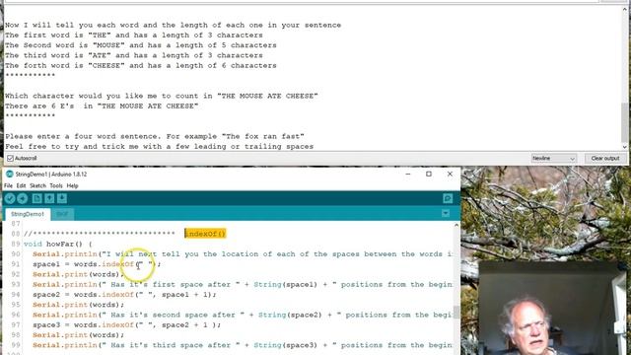
Task: Close the Arduino IDE window
Action: click(x=450, y=174)
